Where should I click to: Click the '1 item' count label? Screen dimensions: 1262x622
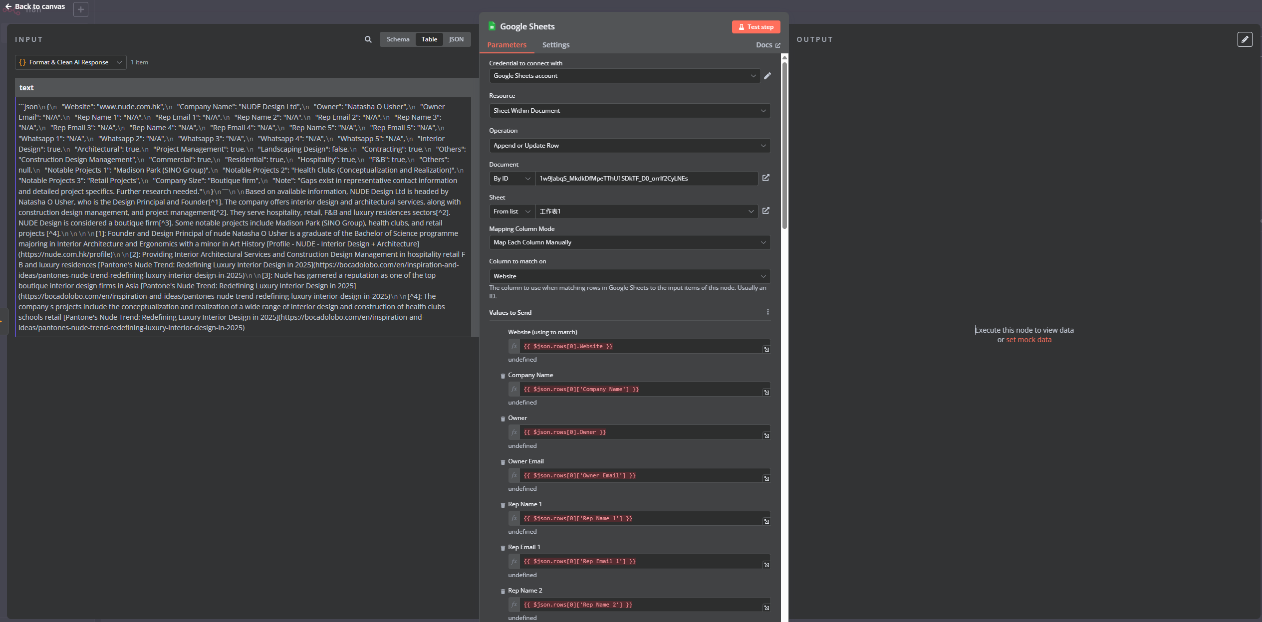tap(139, 62)
